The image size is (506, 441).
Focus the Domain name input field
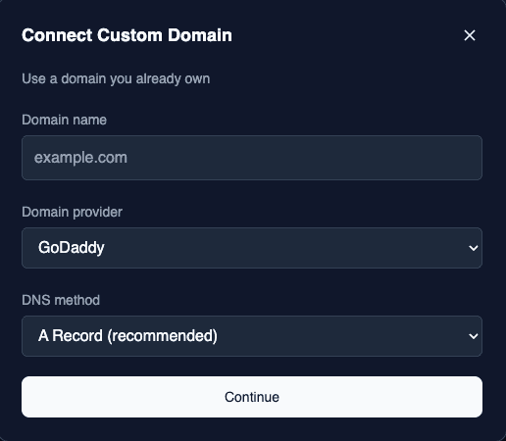pos(252,158)
